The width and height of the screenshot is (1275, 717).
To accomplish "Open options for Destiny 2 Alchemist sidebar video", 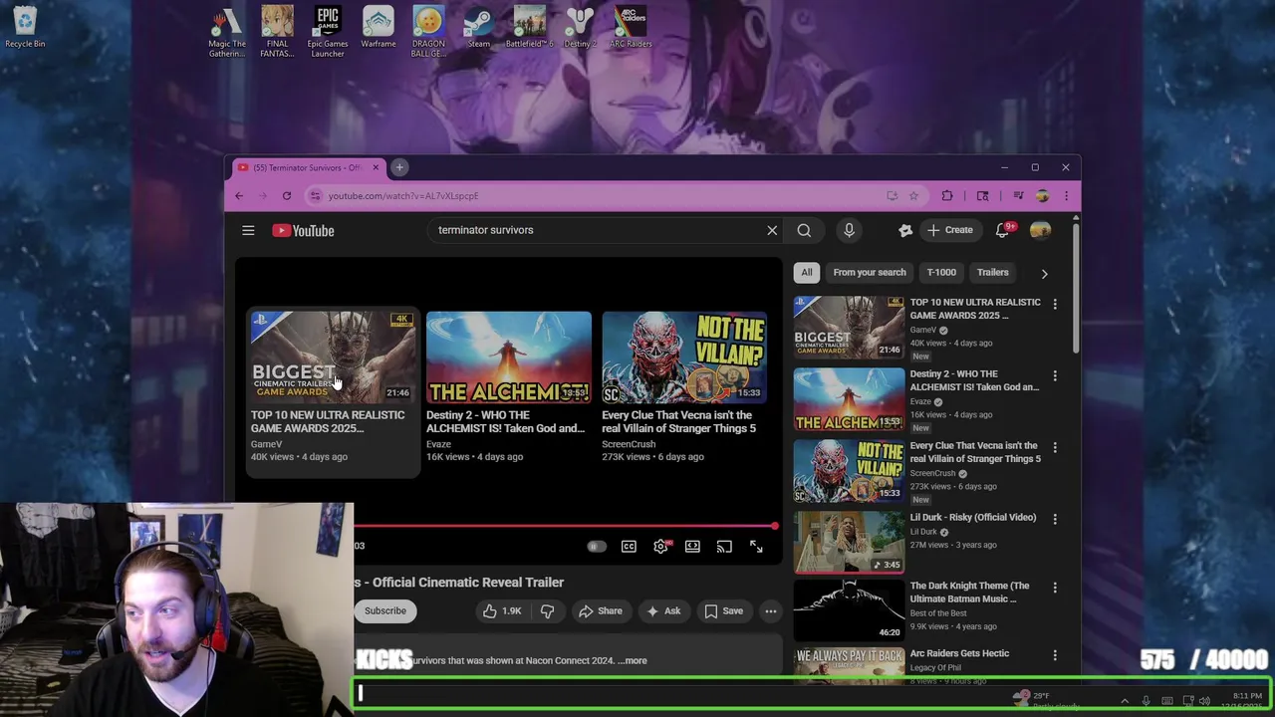I will [1055, 375].
